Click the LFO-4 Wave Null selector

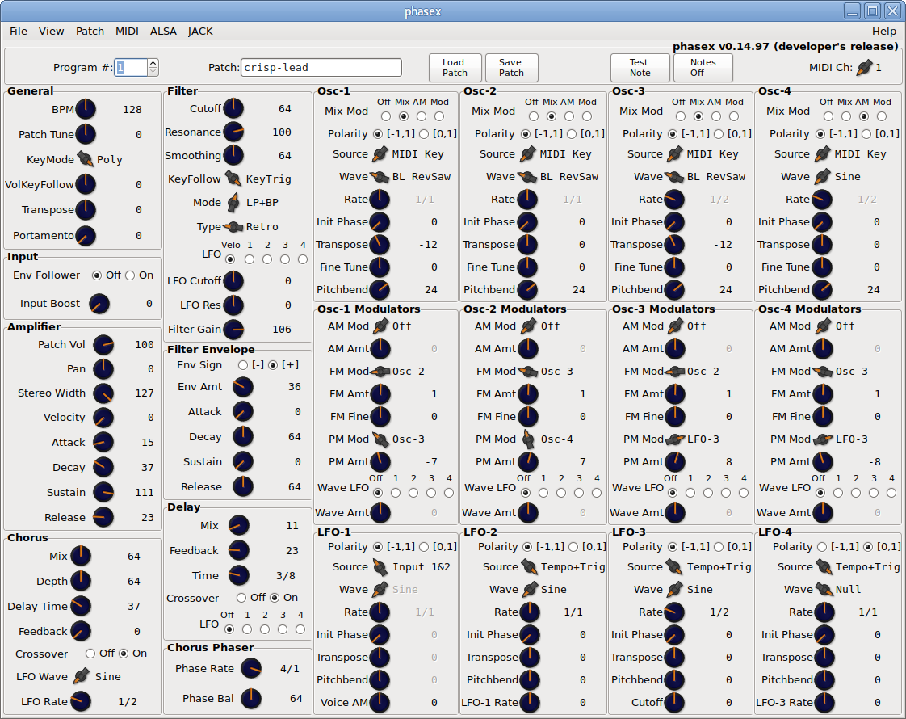tap(824, 590)
